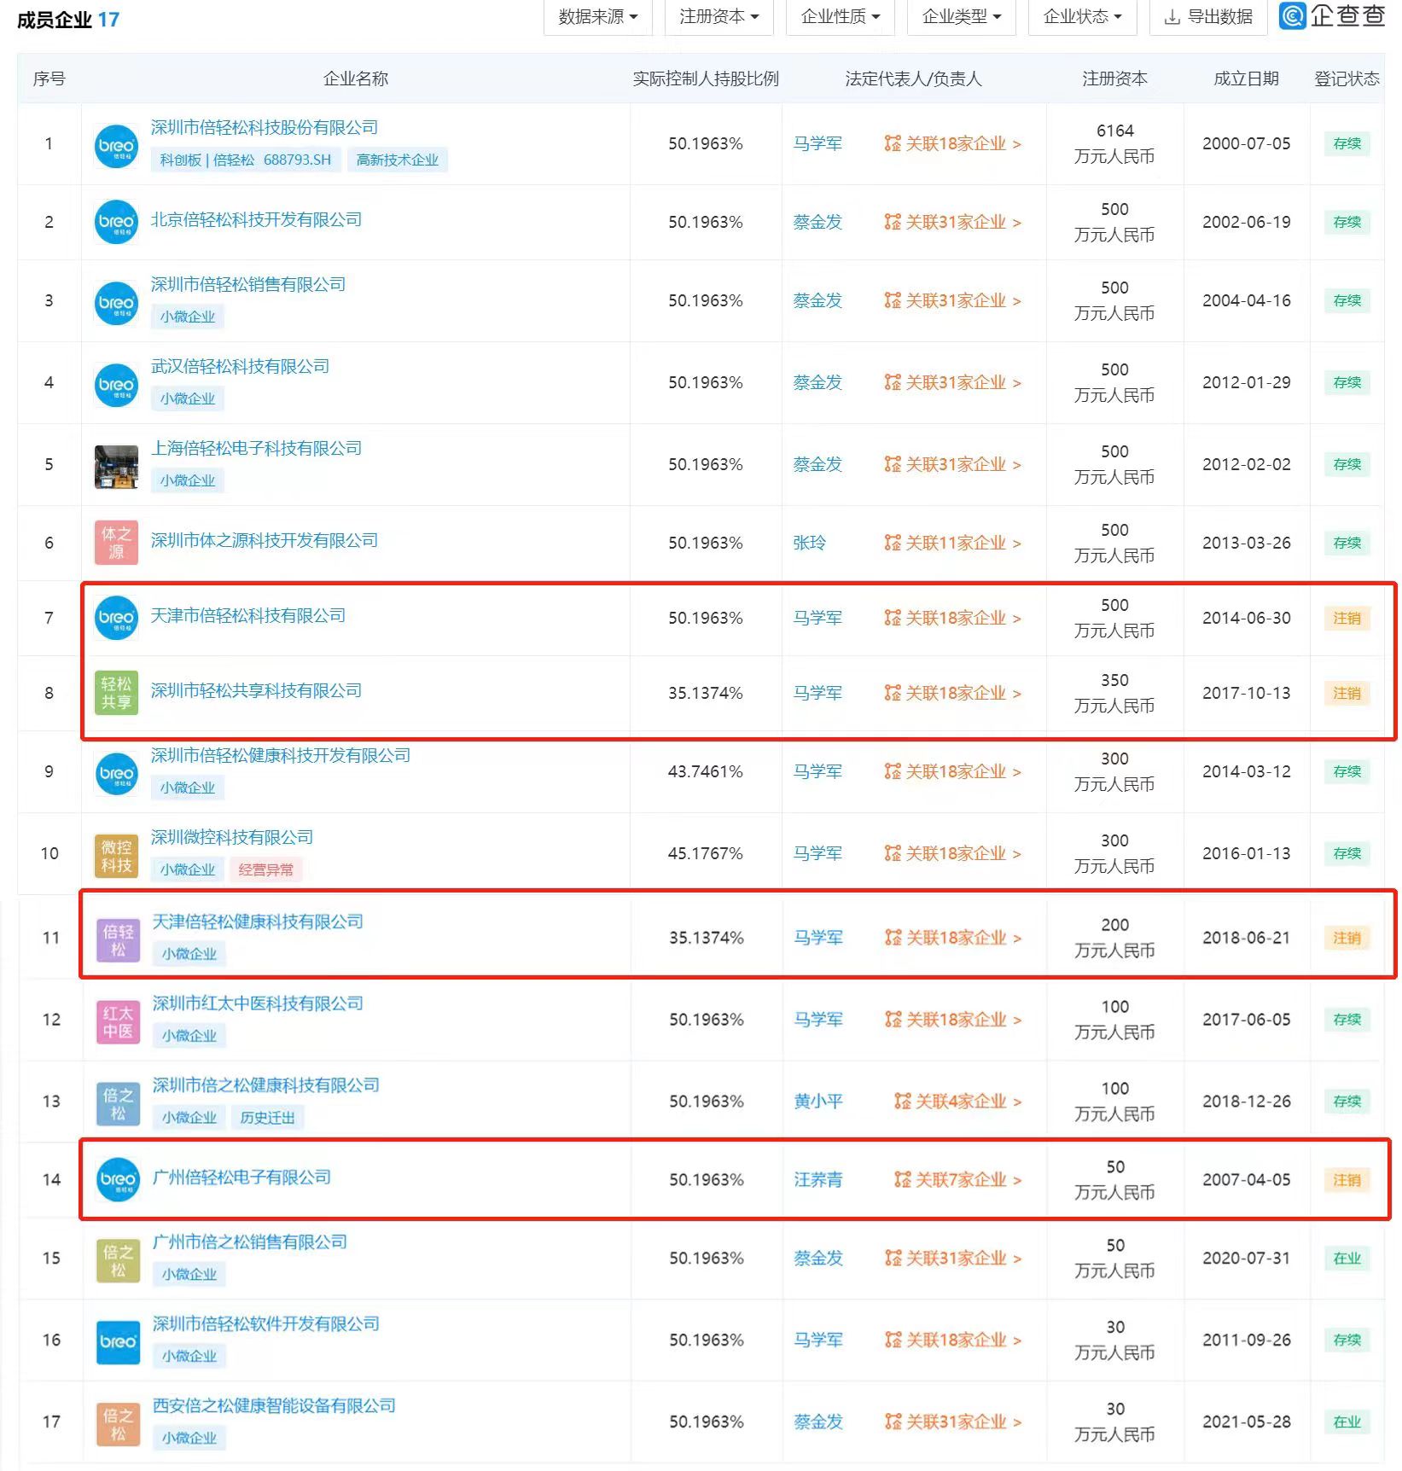This screenshot has width=1402, height=1471.
Task: Expand 关联7家企业 for 汪养青
Action: tap(958, 1180)
